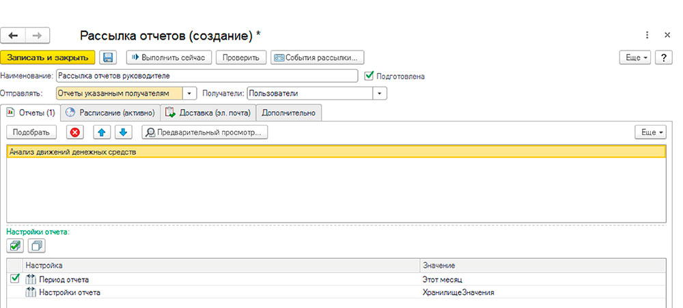683x308 pixels.
Task: Toggle the Подготовлена checkbox
Action: pos(370,76)
